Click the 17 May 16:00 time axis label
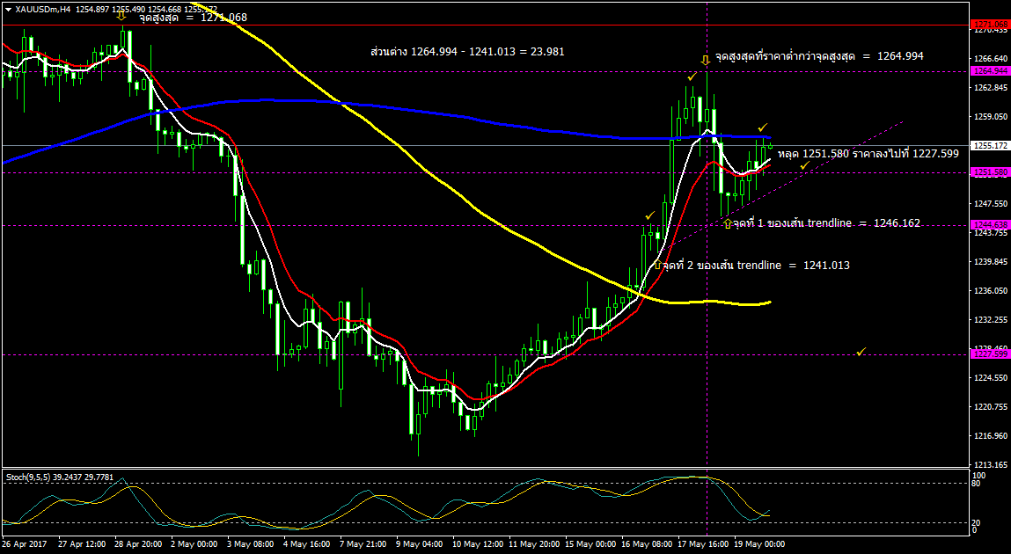The height and width of the screenshot is (554, 1011). [x=705, y=544]
